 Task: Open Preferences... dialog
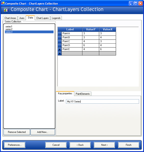click(15, 145)
